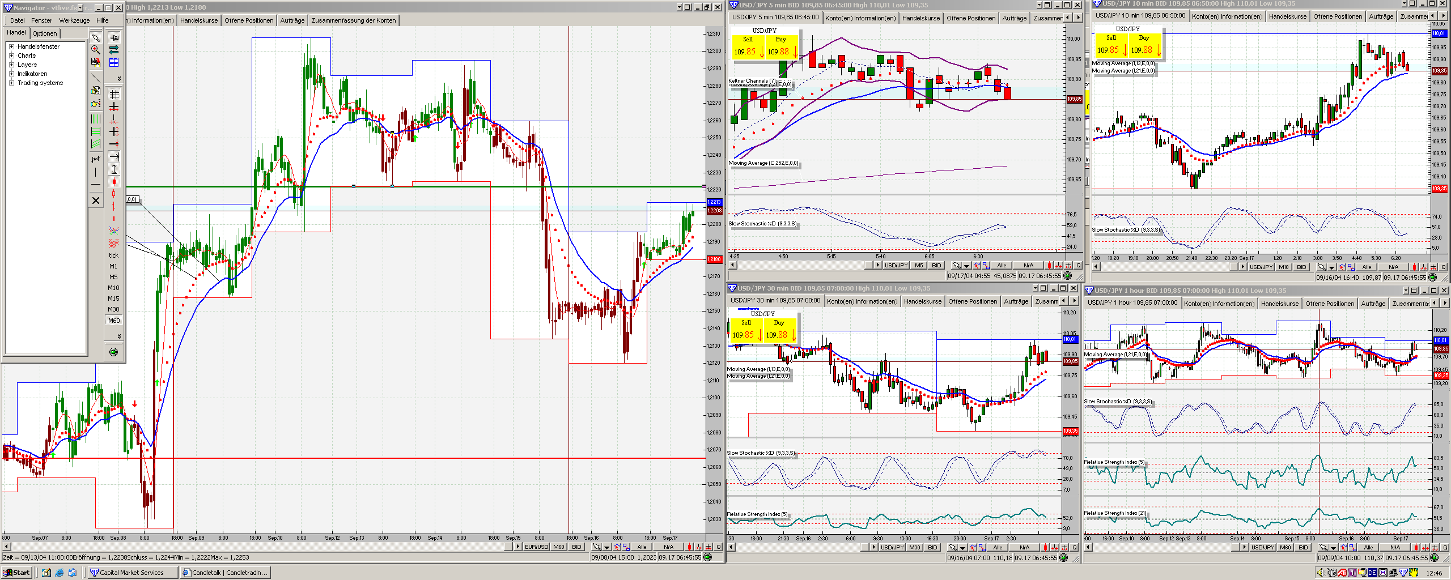Expand the Trading systems tree node
The width and height of the screenshot is (1451, 580).
(11, 83)
